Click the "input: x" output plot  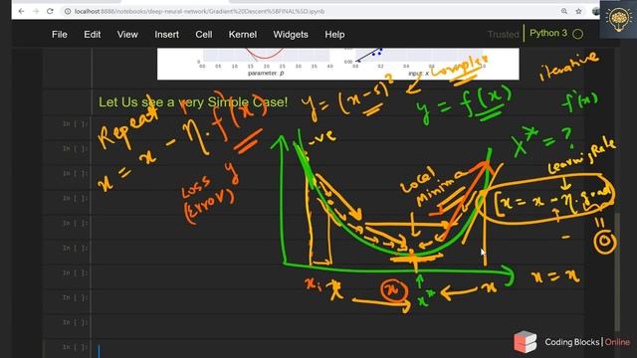coord(418,62)
